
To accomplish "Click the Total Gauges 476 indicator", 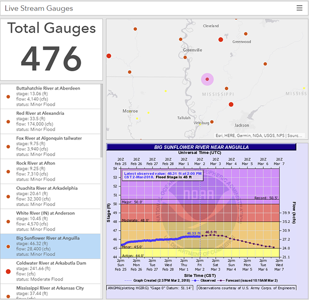I will click(51, 50).
